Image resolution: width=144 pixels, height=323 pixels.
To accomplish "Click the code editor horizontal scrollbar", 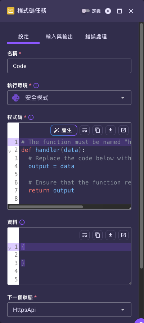I will [46, 207].
